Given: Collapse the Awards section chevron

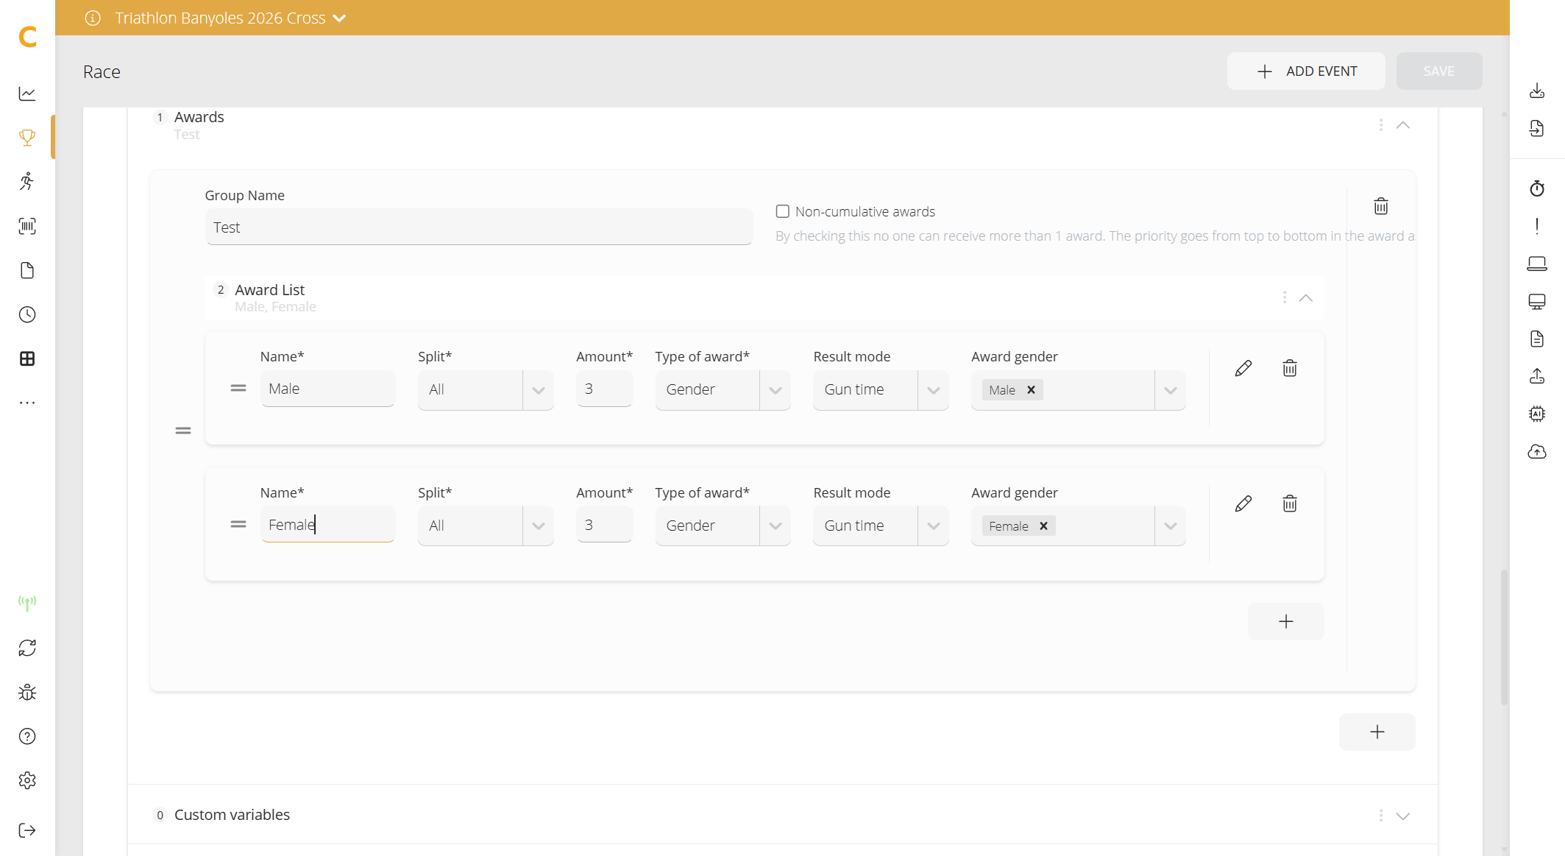Looking at the screenshot, I should pos(1403,125).
